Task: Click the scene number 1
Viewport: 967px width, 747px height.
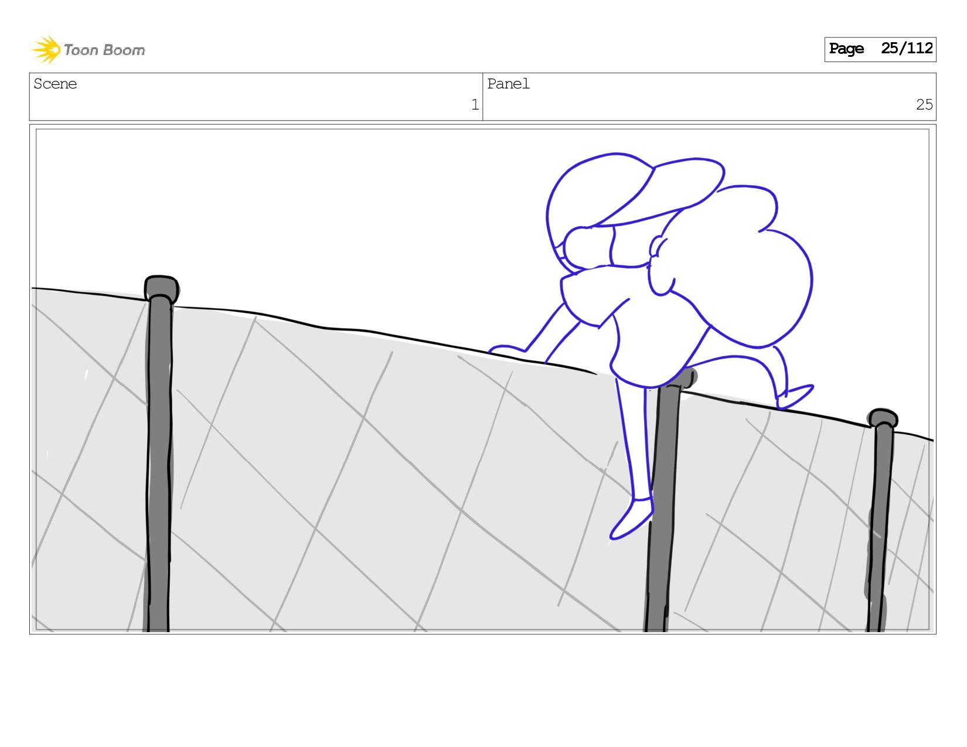Action: pos(475,105)
